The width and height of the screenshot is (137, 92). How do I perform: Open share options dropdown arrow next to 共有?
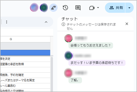point(129,8)
